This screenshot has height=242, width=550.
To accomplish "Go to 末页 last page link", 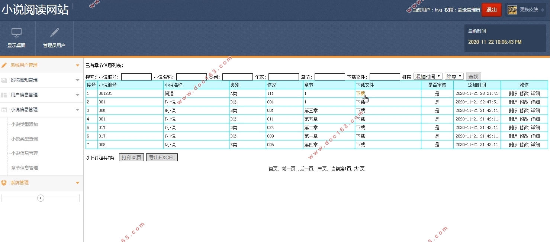I will pos(322,169).
